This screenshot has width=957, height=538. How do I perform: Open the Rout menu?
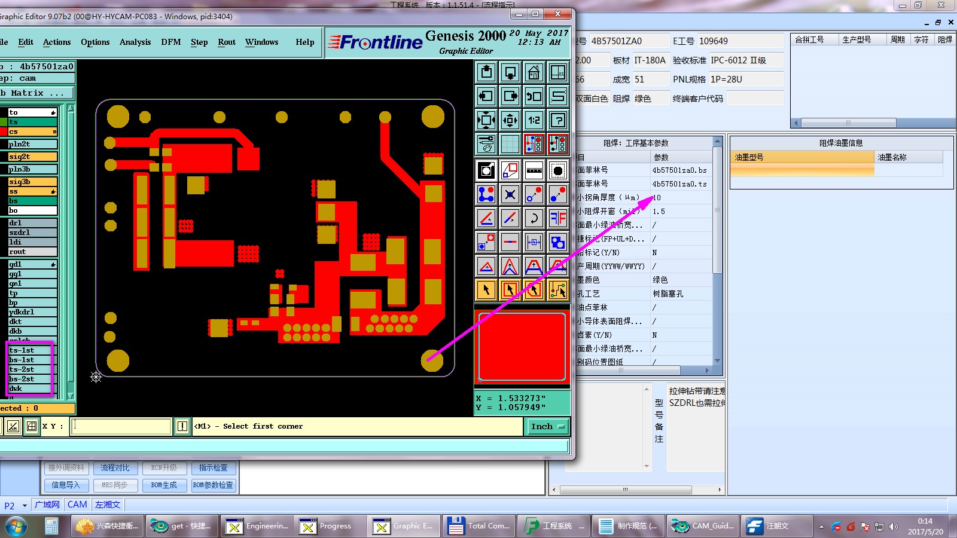pos(227,42)
